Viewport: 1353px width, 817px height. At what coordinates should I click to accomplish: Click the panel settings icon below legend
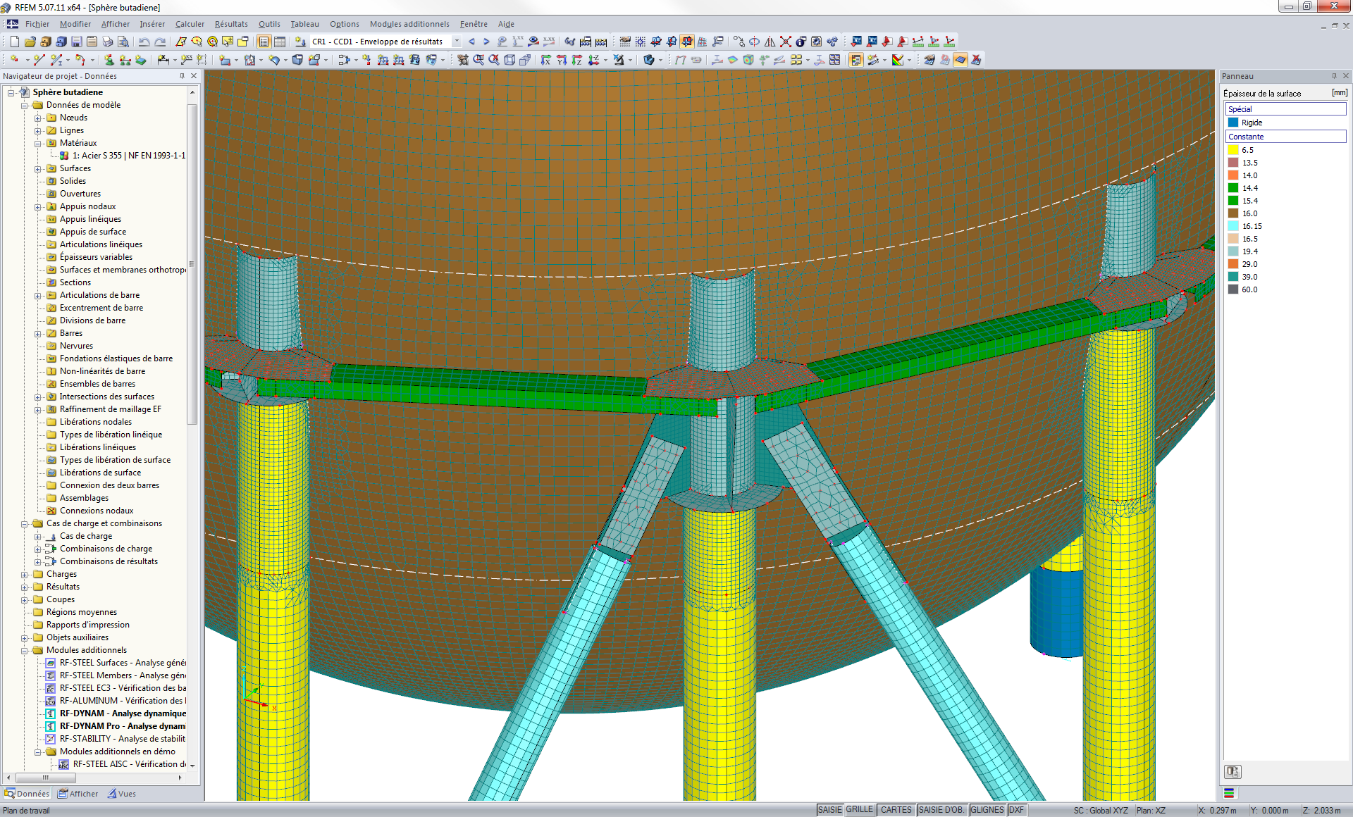click(x=1232, y=771)
